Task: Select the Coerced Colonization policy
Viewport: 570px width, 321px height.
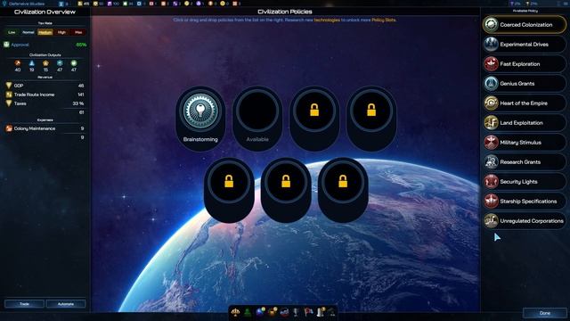Action: [525, 25]
